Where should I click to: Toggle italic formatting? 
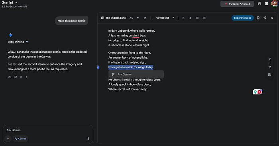pos(190,18)
